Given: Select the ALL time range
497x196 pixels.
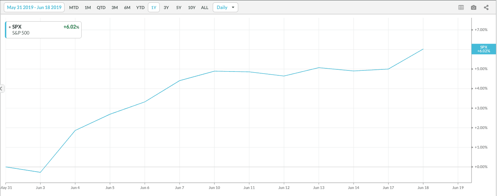Looking at the screenshot, I should (x=205, y=7).
